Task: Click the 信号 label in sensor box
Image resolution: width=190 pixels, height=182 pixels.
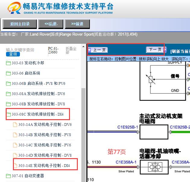Action: [175, 76]
